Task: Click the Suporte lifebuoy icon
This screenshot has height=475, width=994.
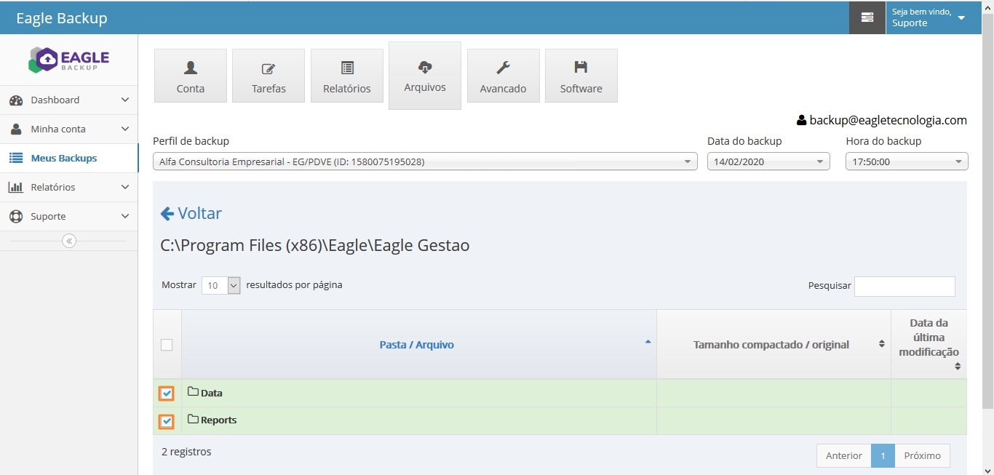Action: pyautogui.click(x=16, y=217)
